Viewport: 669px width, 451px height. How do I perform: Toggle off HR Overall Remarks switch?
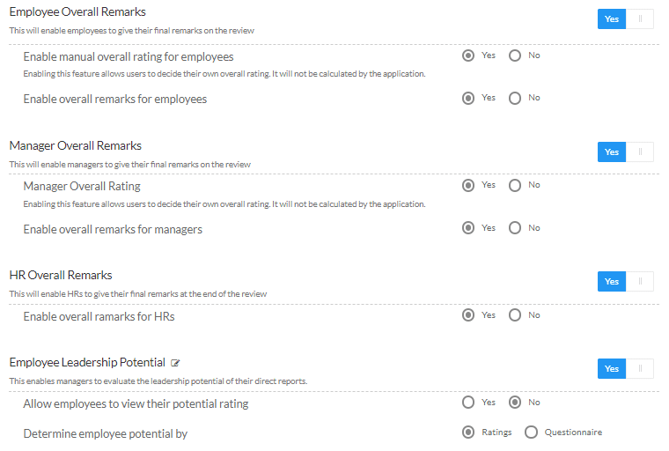point(626,282)
